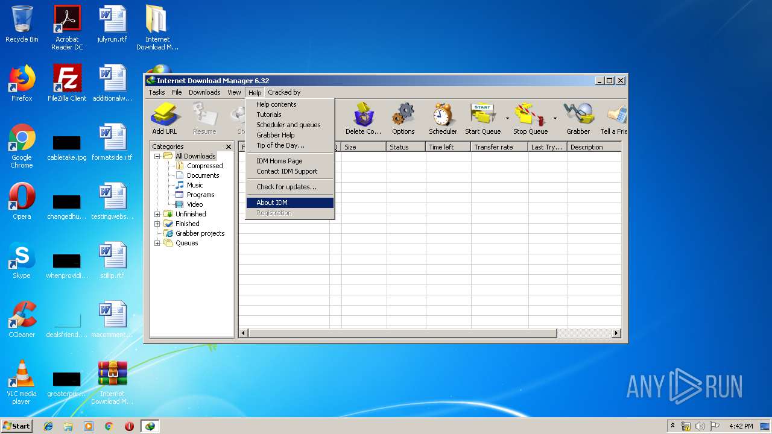Show hidden system tray icons arrow

[x=672, y=426]
